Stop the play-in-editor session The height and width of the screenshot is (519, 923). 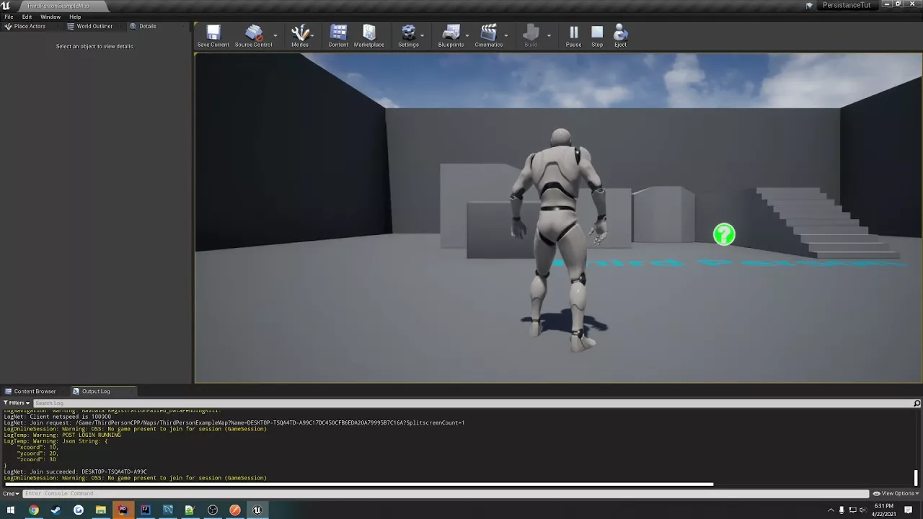click(x=597, y=34)
